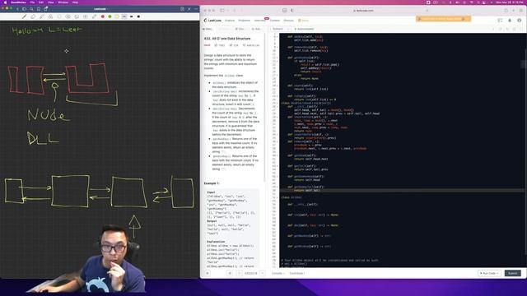Open the Edit menu in menu bar

tap(41, 2)
